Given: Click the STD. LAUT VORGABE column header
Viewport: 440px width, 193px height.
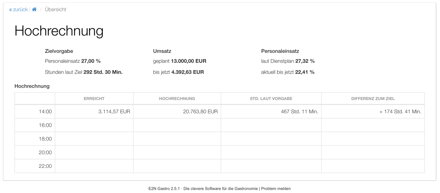Looking at the screenshot, I should coord(271,99).
